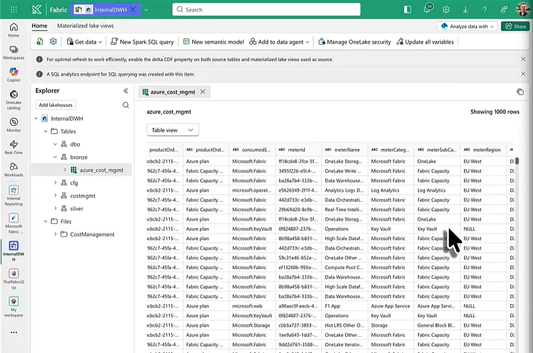This screenshot has height=353, width=533.
Task: Click the Share button
Action: [515, 26]
